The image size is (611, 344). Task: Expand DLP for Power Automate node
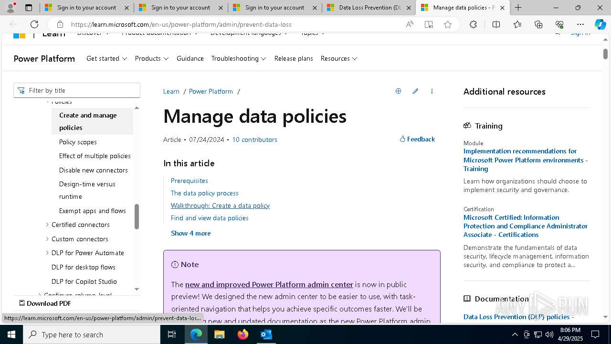[x=47, y=253]
